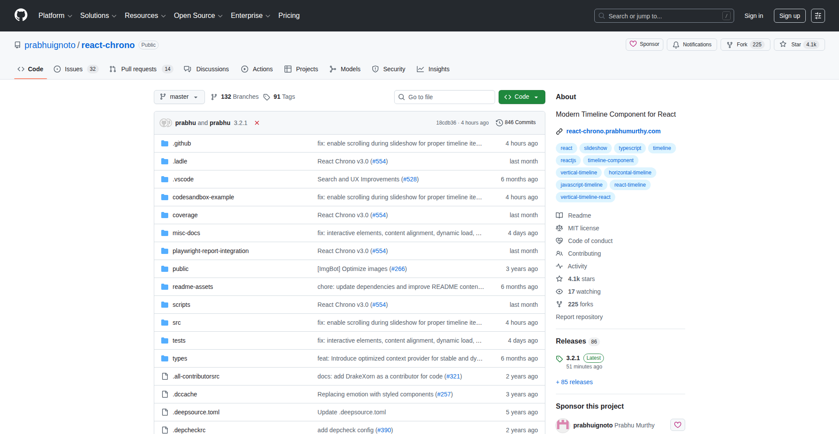The width and height of the screenshot is (839, 434).
Task: Switch to the Pull requests tab
Action: click(139, 69)
